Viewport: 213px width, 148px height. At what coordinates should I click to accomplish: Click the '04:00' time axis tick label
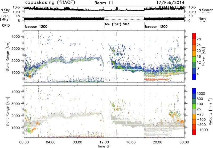[x=51, y=142]
